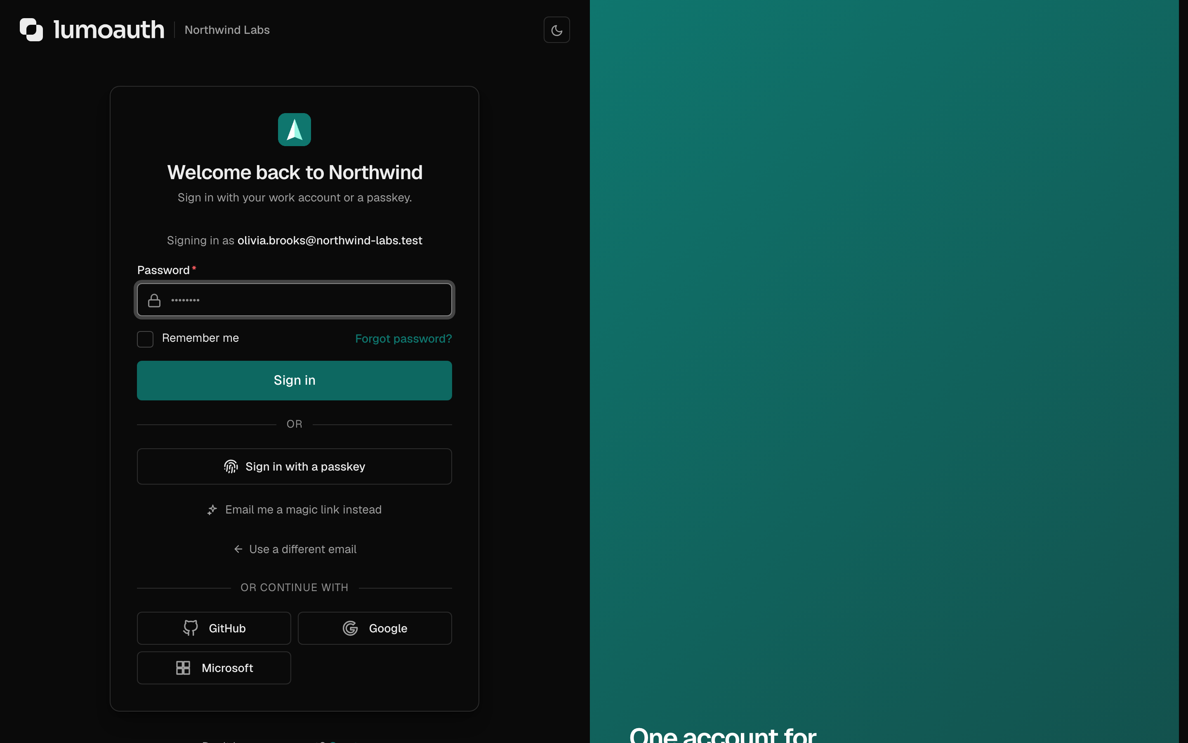Click the Northwind Labs header text
Image resolution: width=1188 pixels, height=743 pixels.
(227, 30)
